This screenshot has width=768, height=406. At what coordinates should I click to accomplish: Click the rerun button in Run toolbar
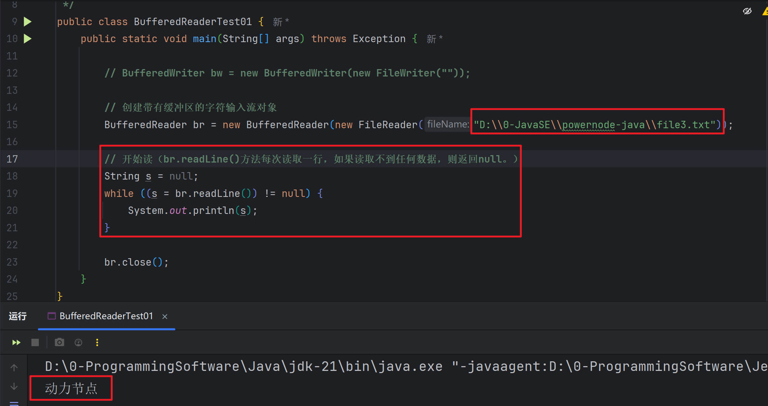pos(16,342)
